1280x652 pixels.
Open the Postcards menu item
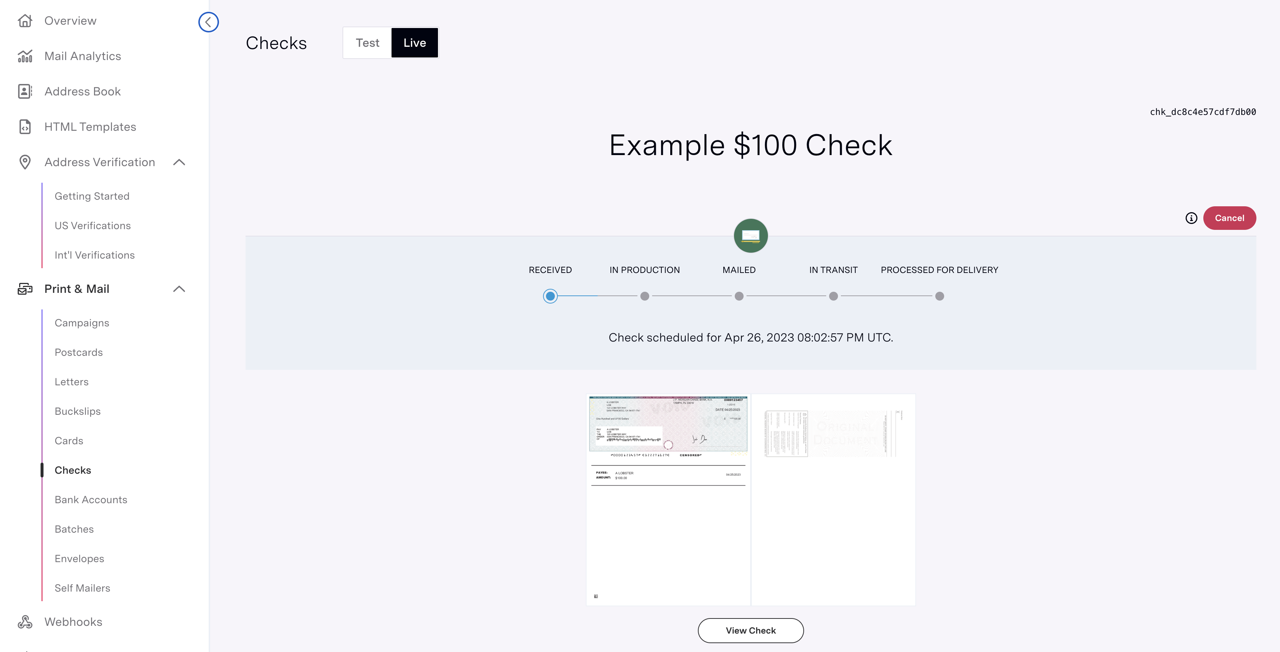(79, 352)
